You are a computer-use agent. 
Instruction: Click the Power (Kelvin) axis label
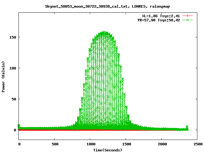pyautogui.click(x=3, y=77)
